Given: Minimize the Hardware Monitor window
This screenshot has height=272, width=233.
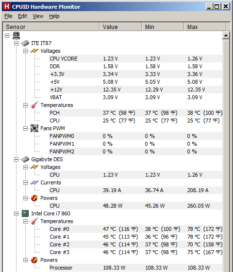Looking at the screenshot, I should [x=209, y=7].
